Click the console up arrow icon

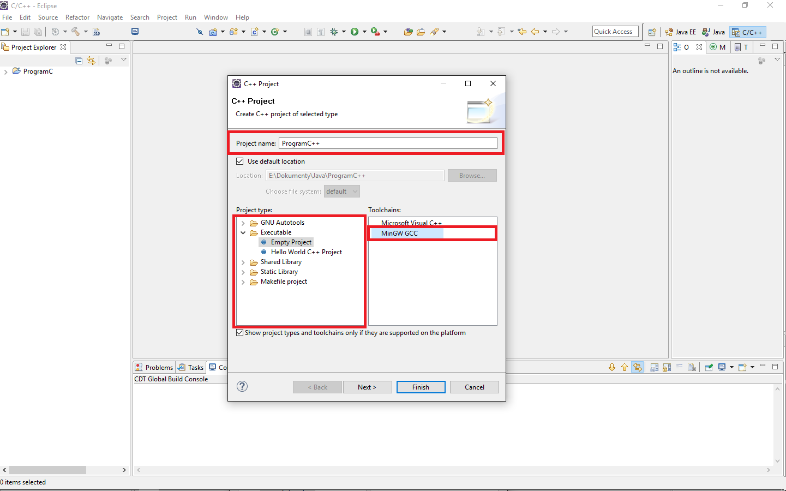click(x=625, y=367)
